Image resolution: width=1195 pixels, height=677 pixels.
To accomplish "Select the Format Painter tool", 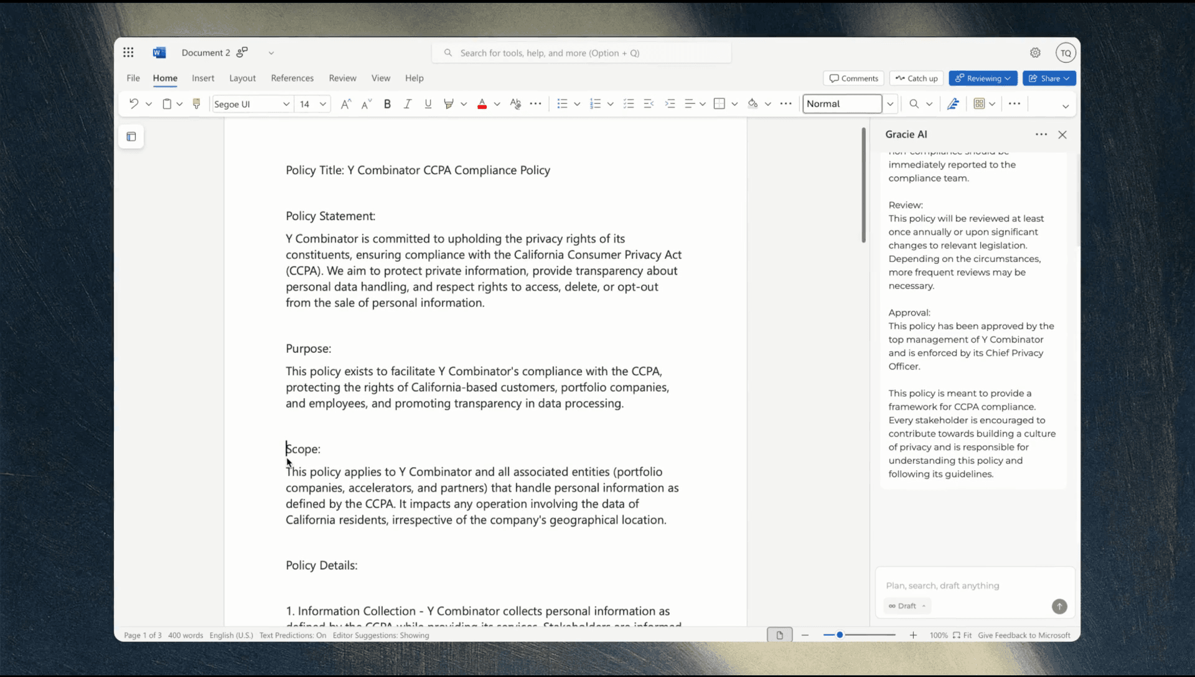I will [x=196, y=103].
